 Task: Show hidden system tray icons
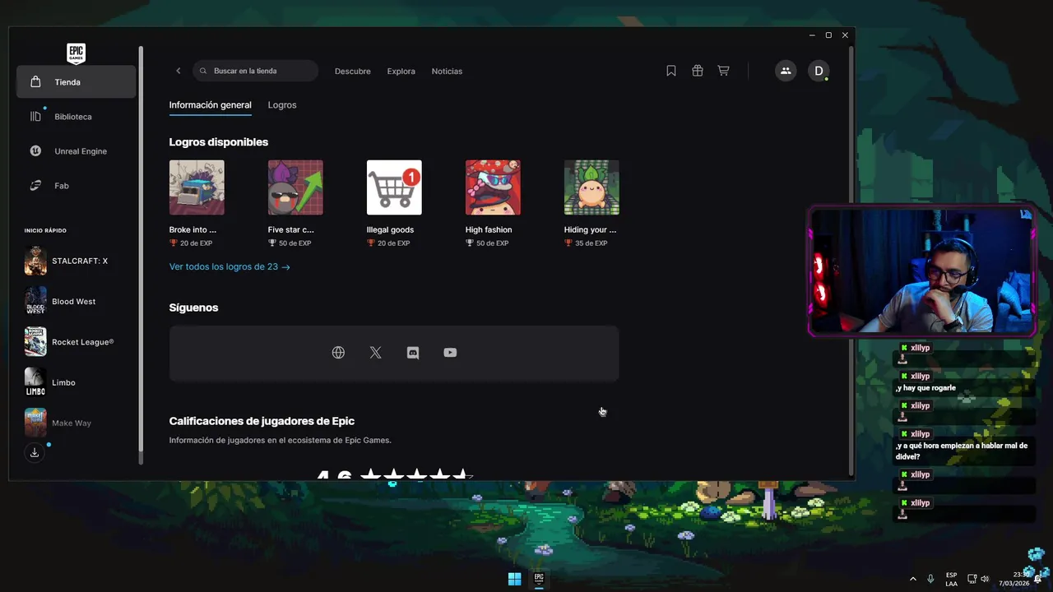pyautogui.click(x=912, y=579)
